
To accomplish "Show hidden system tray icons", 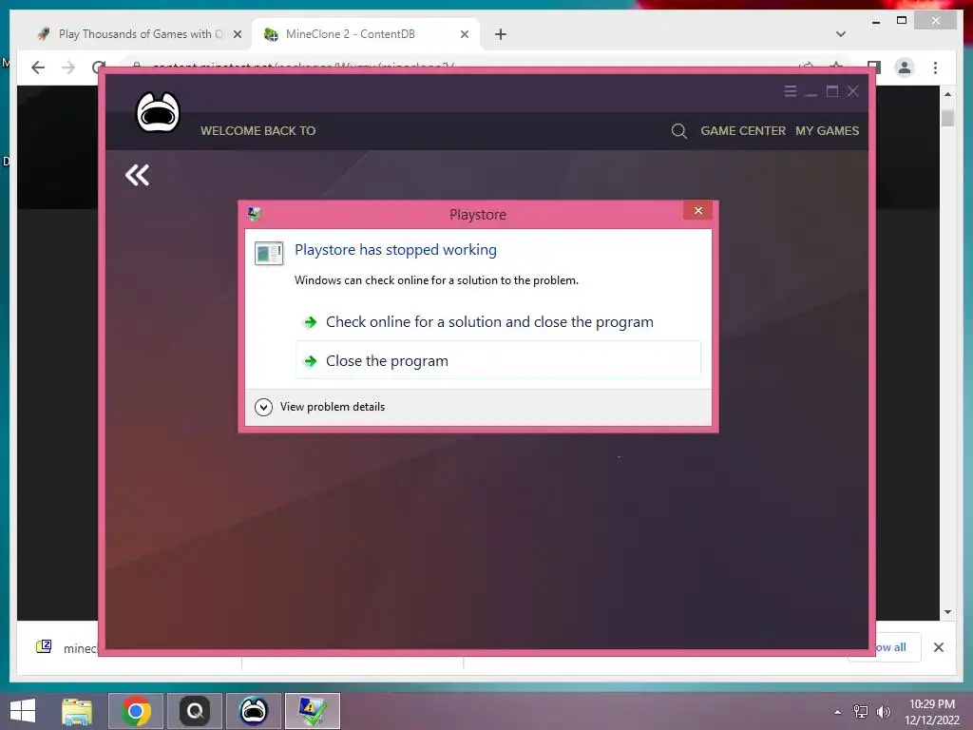I will (838, 712).
